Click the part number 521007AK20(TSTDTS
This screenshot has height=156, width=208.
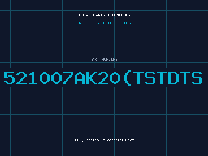point(103,78)
